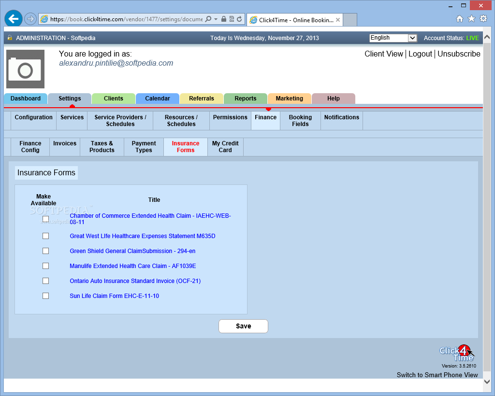
Task: Open the Marketing tab
Action: point(290,99)
